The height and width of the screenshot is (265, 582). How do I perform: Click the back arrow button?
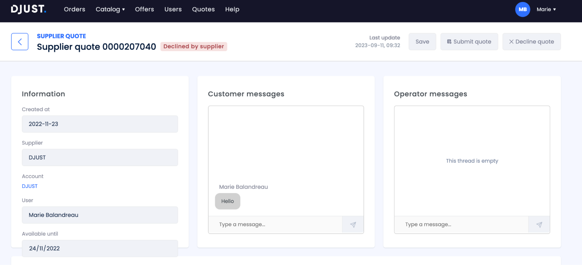click(x=20, y=42)
